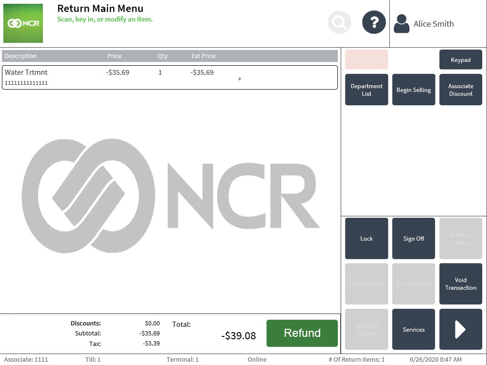Select the Water Trtmnt item row
Screen dimensions: 487x365
[170, 77]
